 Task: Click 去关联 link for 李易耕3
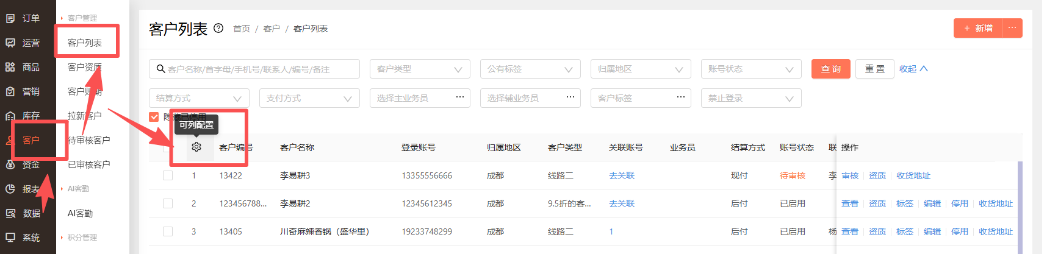click(x=622, y=175)
